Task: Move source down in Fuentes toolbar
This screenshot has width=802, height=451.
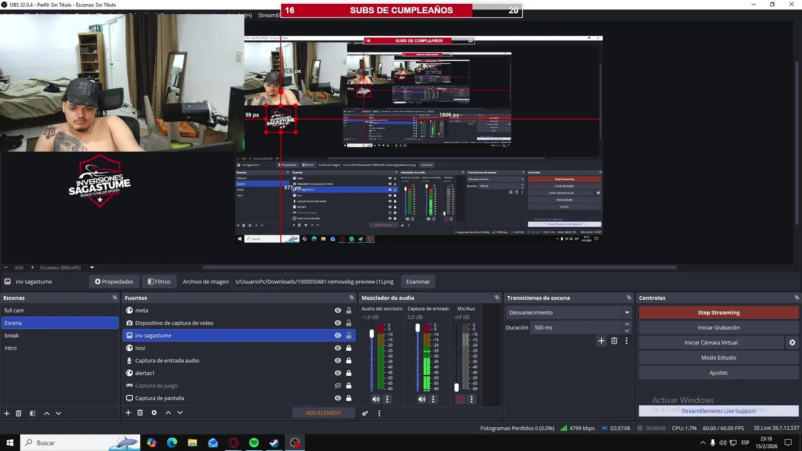Action: tap(180, 413)
